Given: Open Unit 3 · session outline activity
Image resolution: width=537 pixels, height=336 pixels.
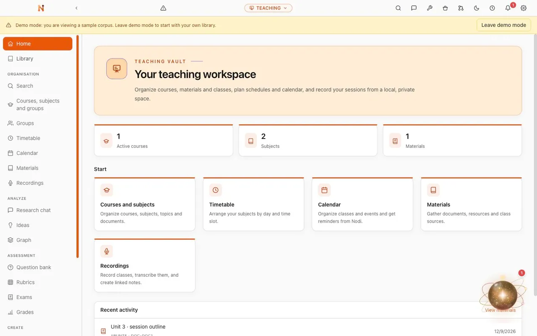Looking at the screenshot, I should [308, 330].
